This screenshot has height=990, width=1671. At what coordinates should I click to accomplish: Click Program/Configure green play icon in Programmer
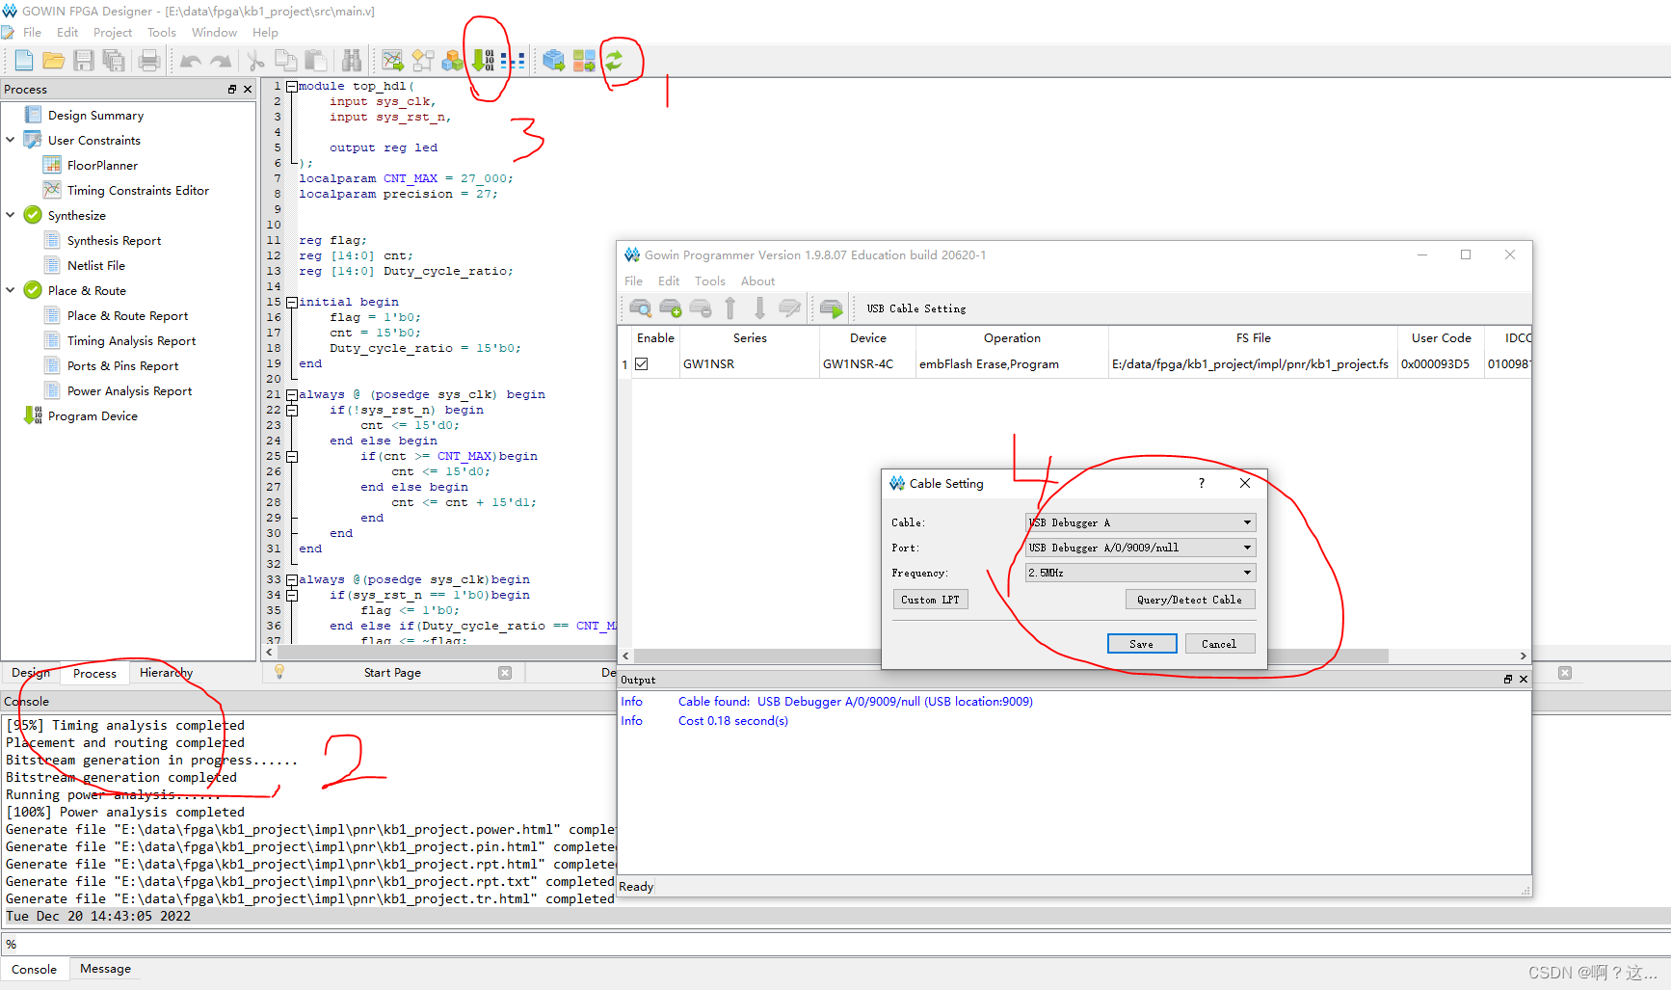tap(831, 308)
